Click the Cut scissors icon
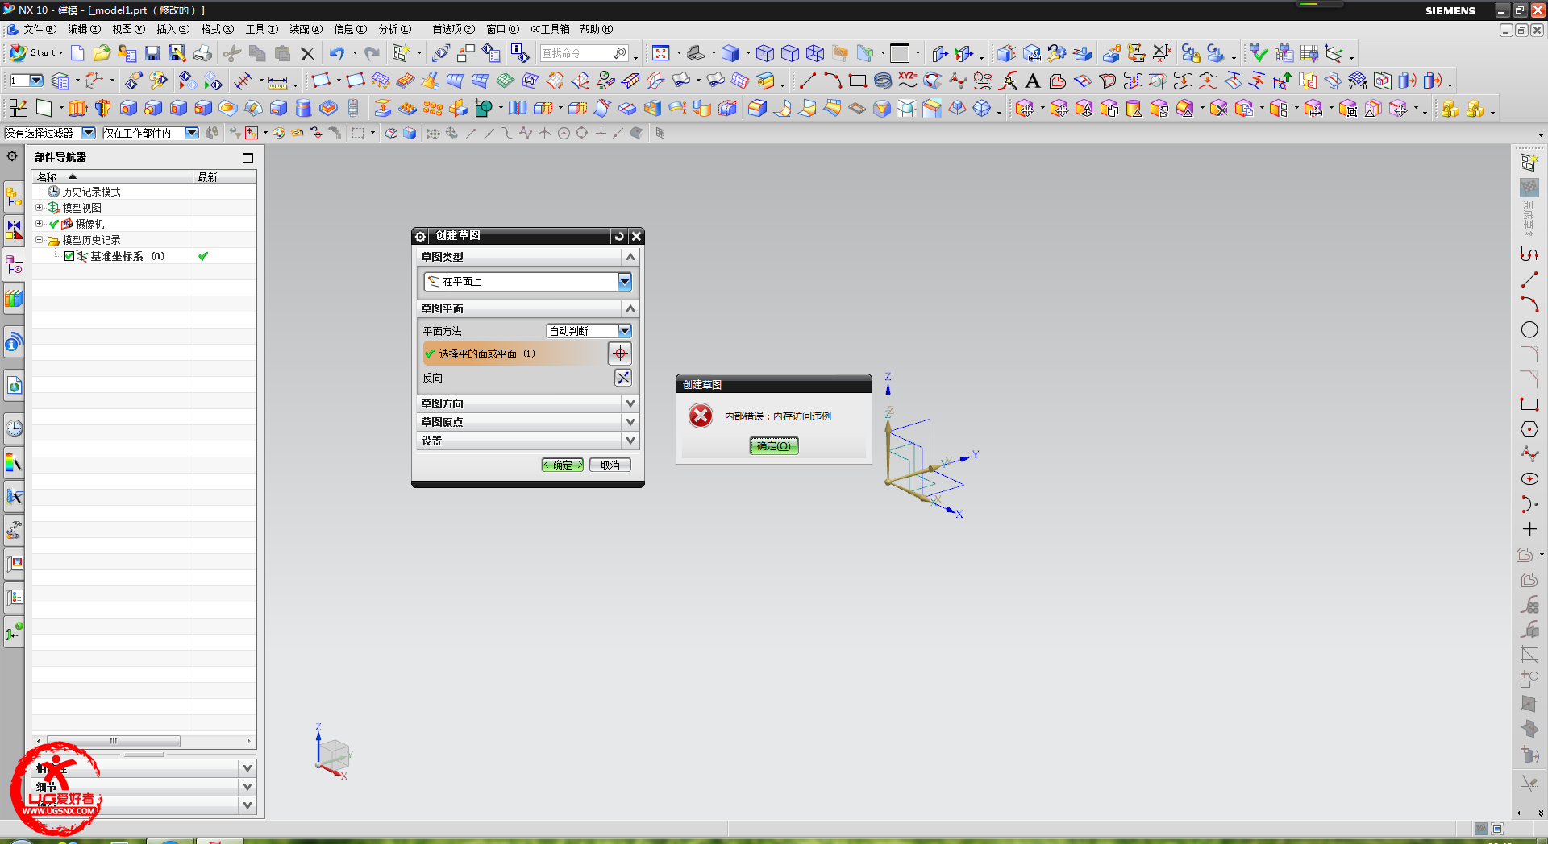The height and width of the screenshot is (844, 1548). (232, 53)
